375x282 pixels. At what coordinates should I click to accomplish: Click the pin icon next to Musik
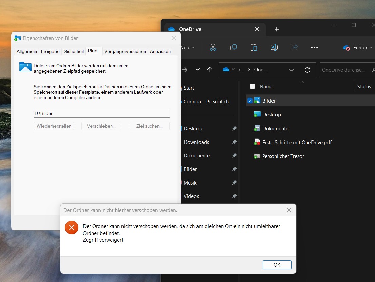(x=234, y=183)
